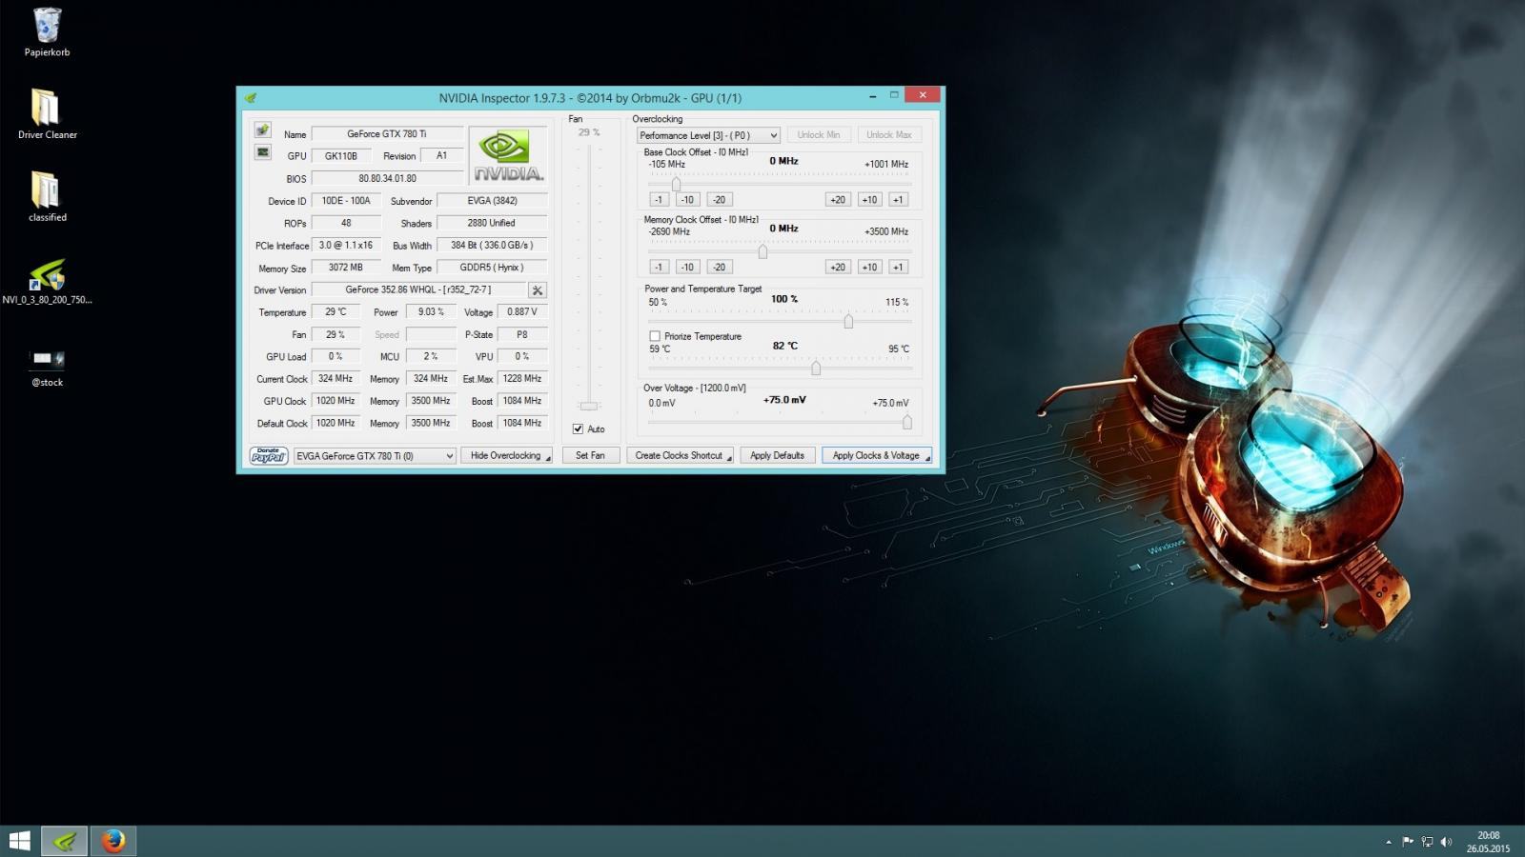The image size is (1525, 857).
Task: Click the BIOS version 80.80.34.01.80 field
Action: 387,178
